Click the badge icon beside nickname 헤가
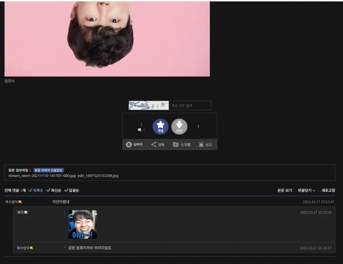This screenshot has width=343, height=264. [26, 212]
